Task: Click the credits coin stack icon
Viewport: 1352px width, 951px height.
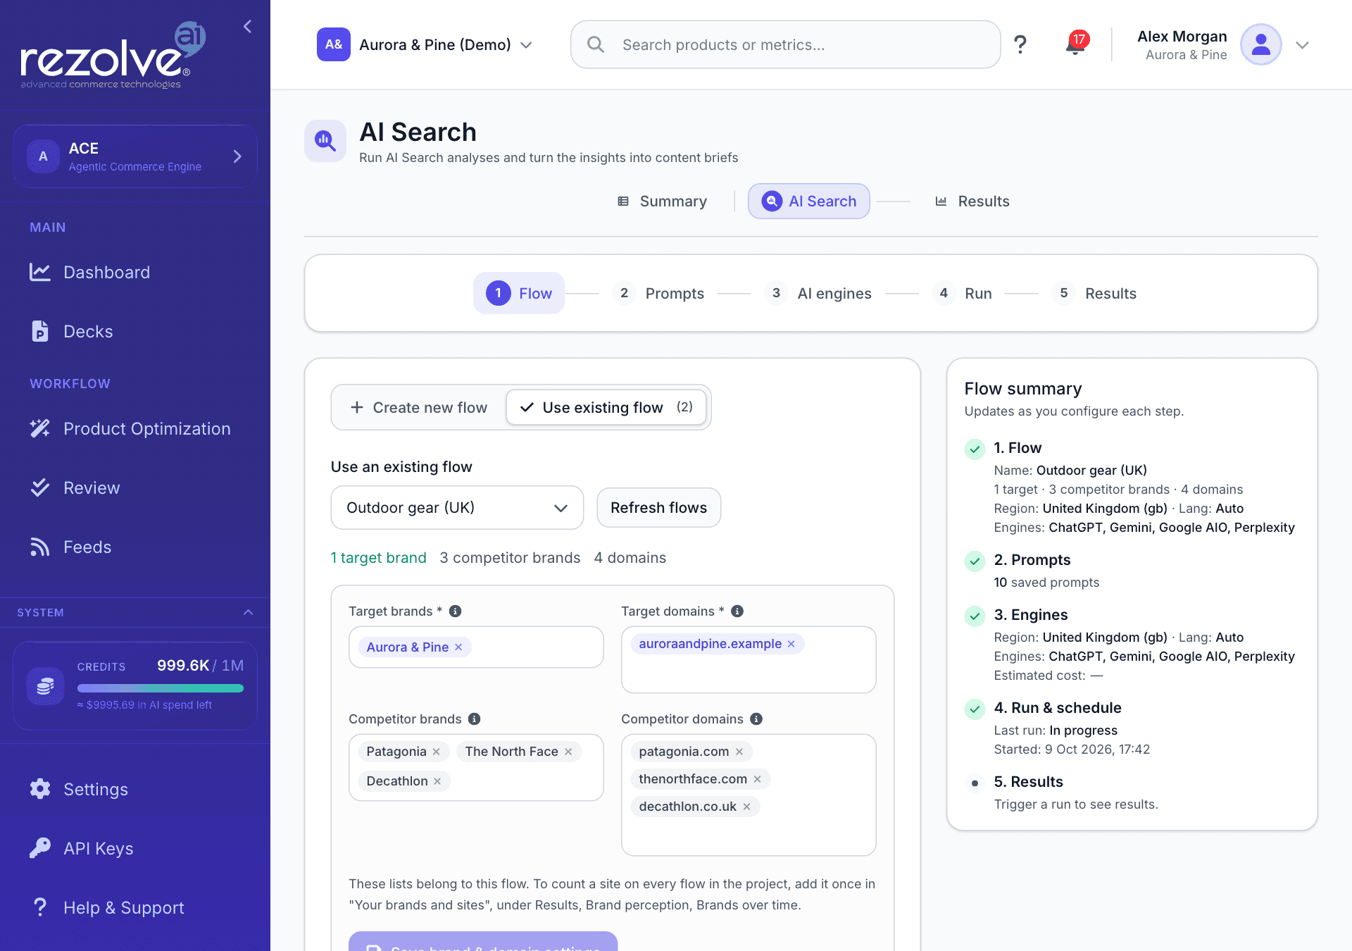Action: click(45, 685)
